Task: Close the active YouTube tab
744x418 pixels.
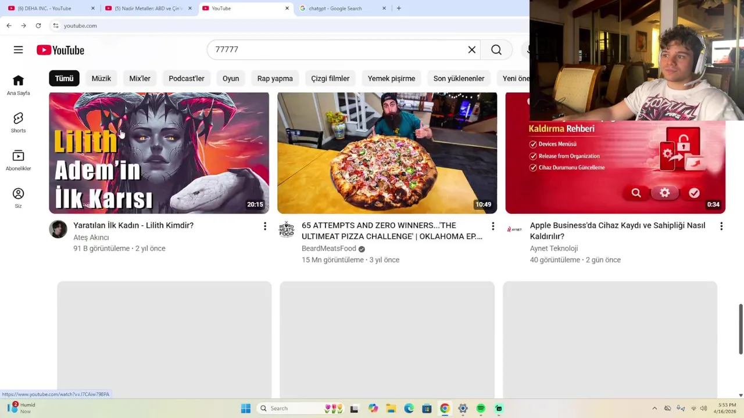Action: [287, 8]
